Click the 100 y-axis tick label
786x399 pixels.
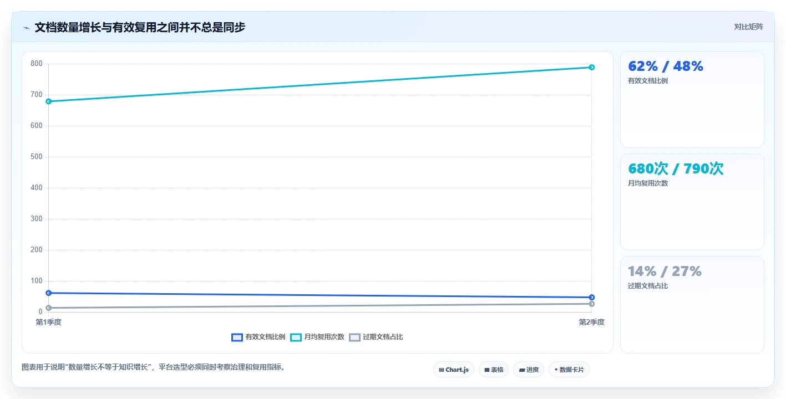tap(37, 281)
